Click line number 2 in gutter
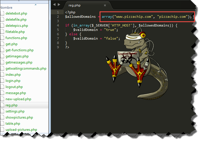 (58, 17)
